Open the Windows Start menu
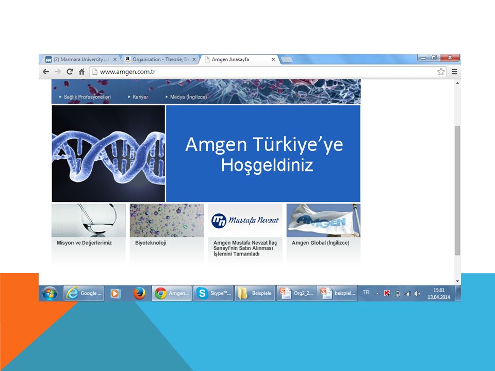 (50, 293)
